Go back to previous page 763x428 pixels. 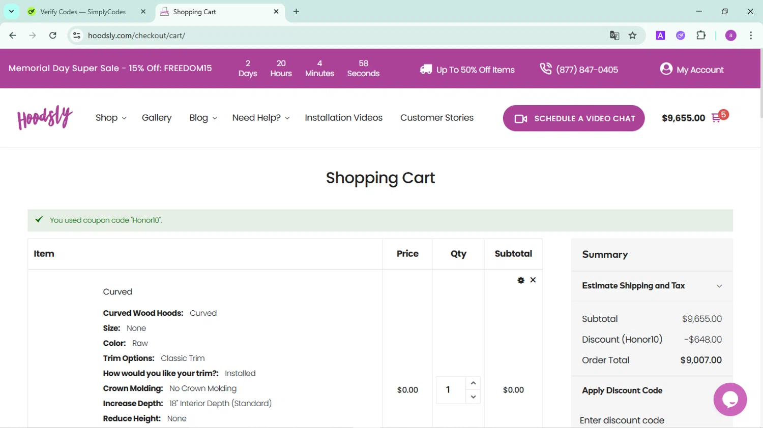(x=13, y=36)
